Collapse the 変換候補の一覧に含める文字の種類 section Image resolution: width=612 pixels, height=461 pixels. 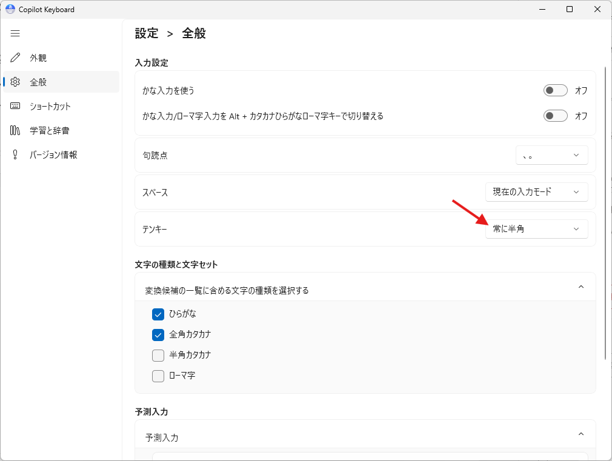[580, 287]
